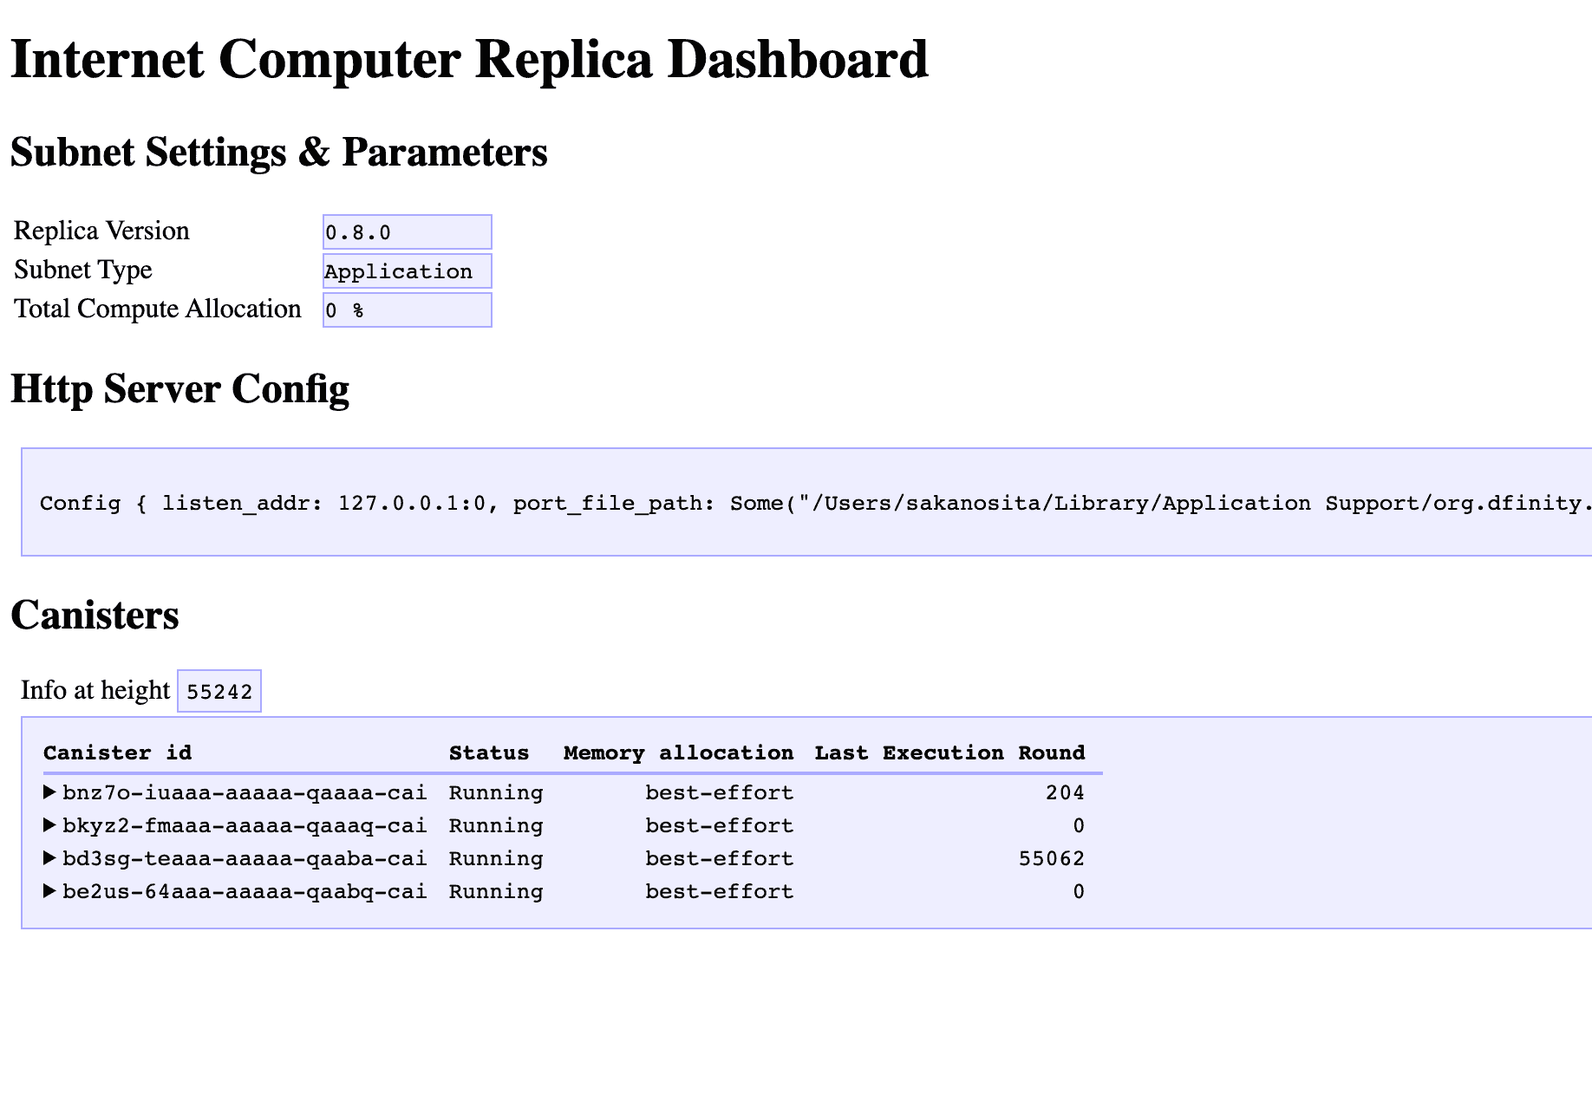Click the Internet Computer Replica Dashboard title

point(469,60)
